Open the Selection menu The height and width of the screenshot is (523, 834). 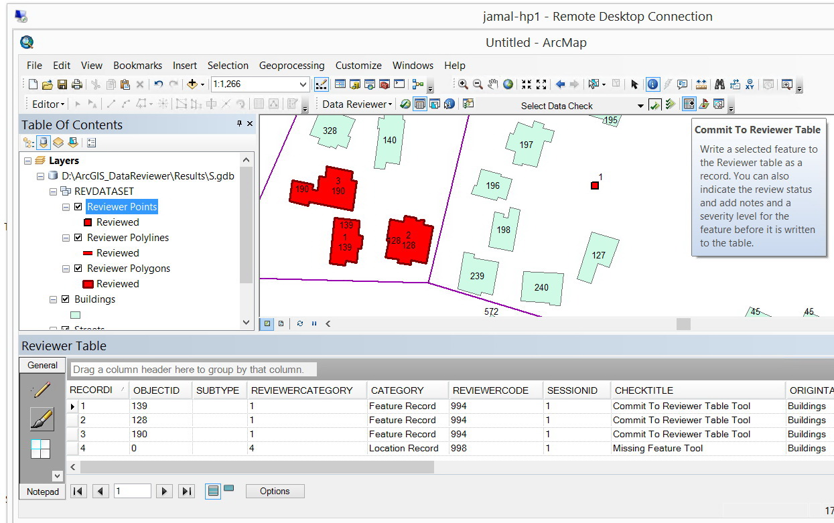(228, 66)
